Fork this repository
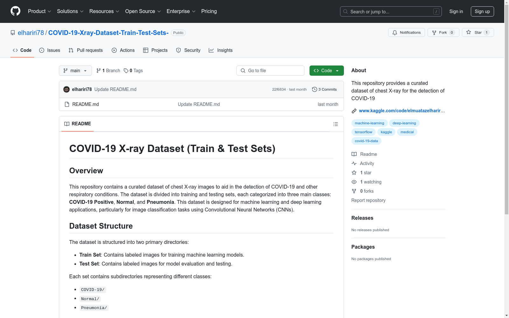Viewport: 509px width, 318px height. point(443,32)
